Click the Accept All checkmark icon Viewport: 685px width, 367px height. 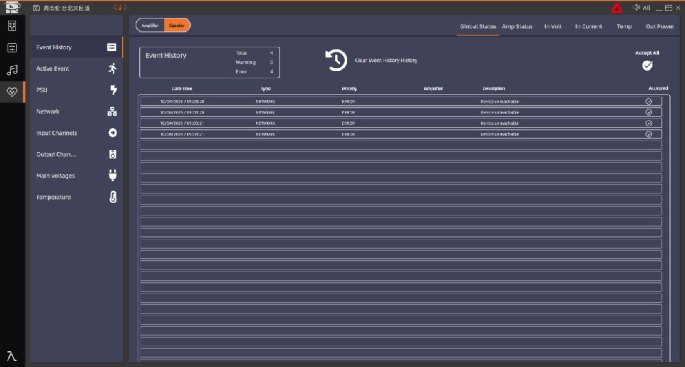(647, 65)
